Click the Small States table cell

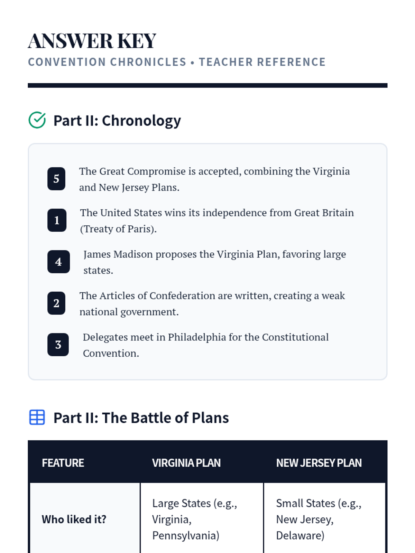click(x=318, y=519)
